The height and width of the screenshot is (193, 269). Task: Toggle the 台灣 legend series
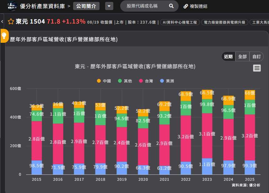[x=146, y=81]
